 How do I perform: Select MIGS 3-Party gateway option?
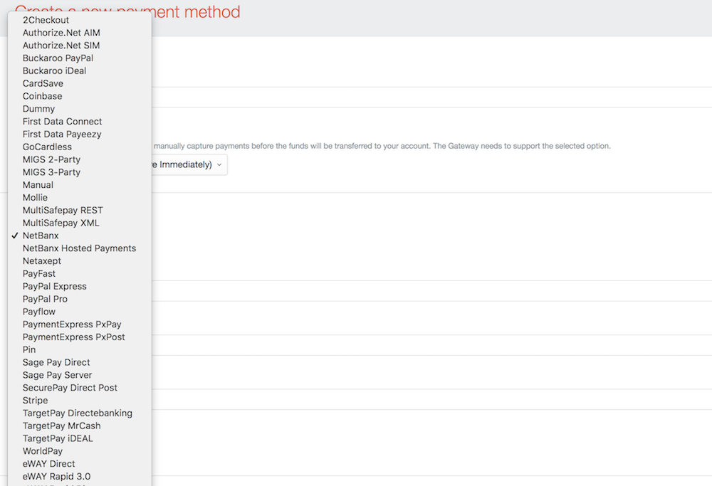(x=80, y=172)
